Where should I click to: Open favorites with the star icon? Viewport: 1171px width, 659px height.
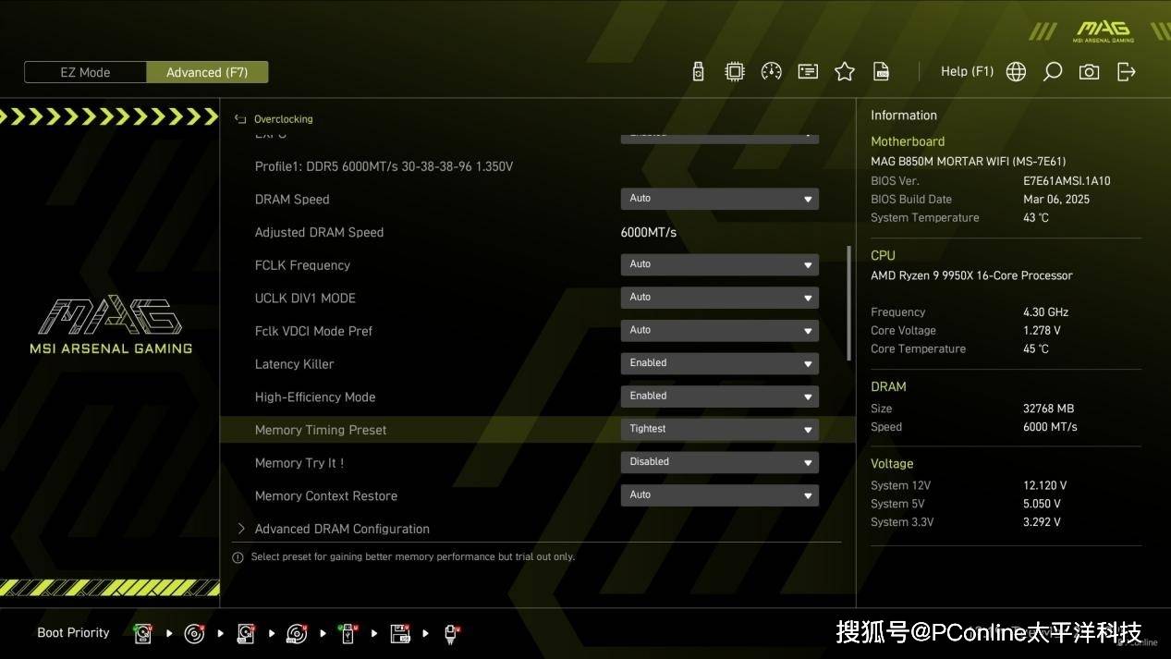pyautogui.click(x=845, y=71)
